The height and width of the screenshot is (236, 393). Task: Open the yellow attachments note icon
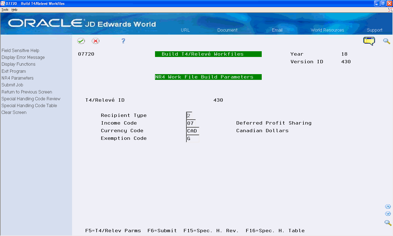point(369,41)
